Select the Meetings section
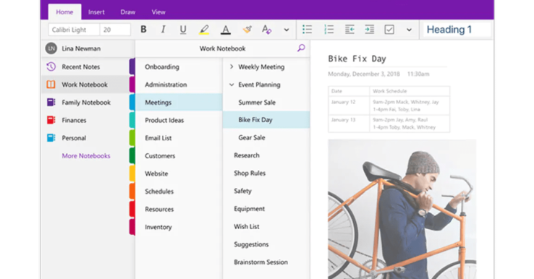The image size is (534, 279). [x=179, y=102]
